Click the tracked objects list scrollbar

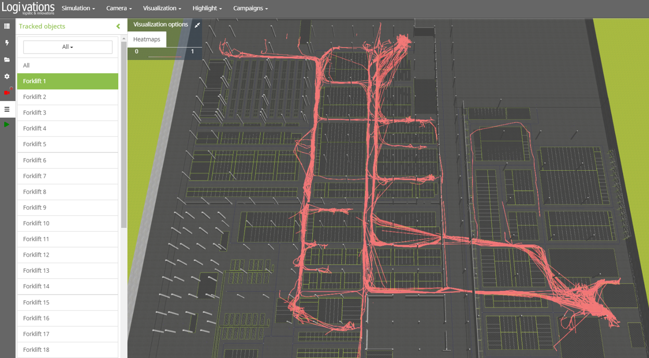pyautogui.click(x=124, y=134)
